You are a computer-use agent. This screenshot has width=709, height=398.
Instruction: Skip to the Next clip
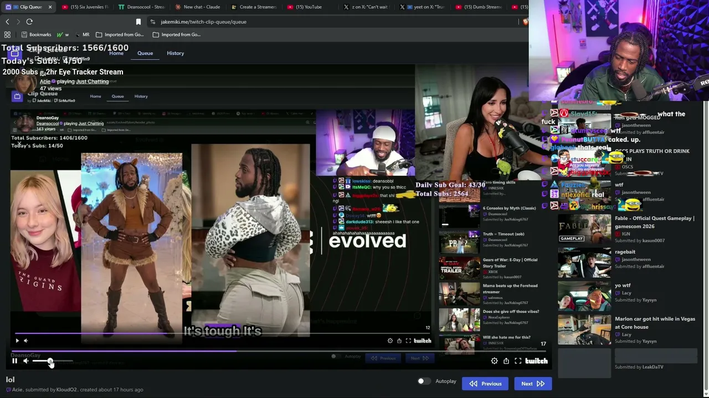click(533, 384)
